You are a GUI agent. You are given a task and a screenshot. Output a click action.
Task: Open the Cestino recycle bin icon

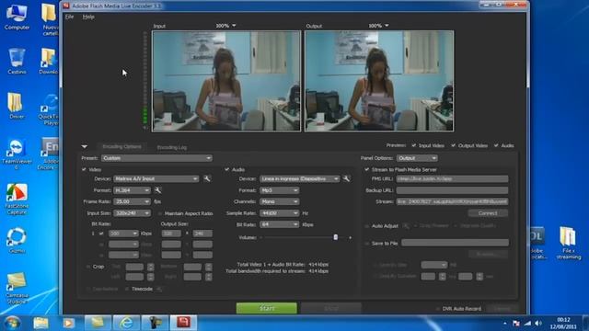[17, 62]
